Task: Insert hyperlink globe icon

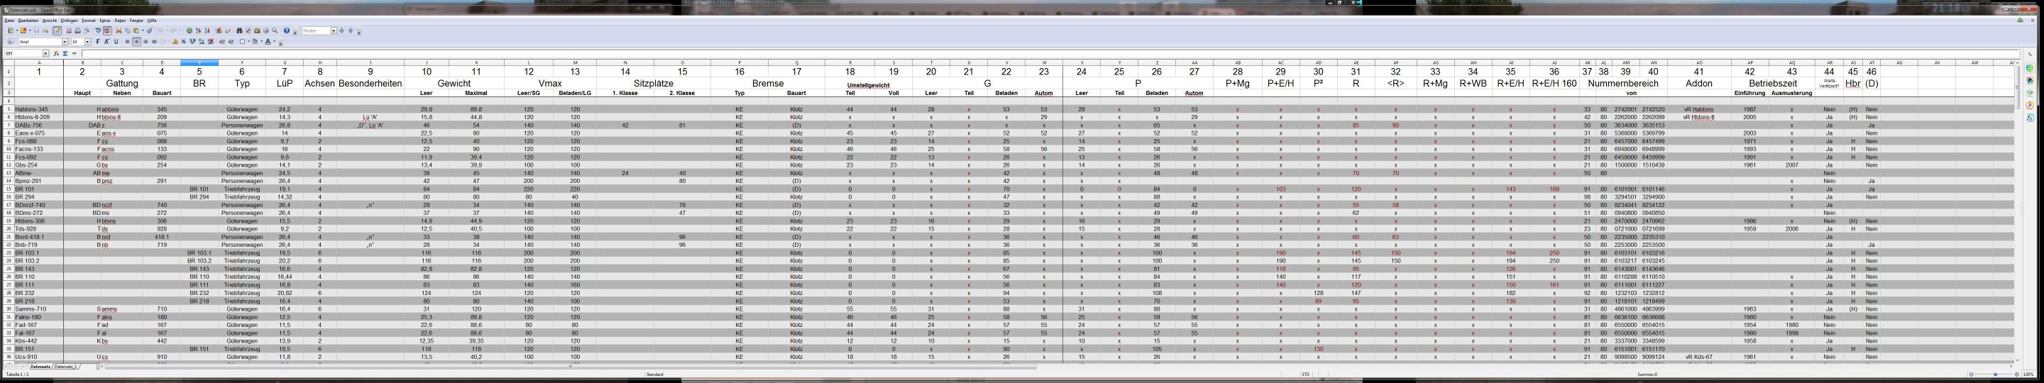Action: click(189, 31)
